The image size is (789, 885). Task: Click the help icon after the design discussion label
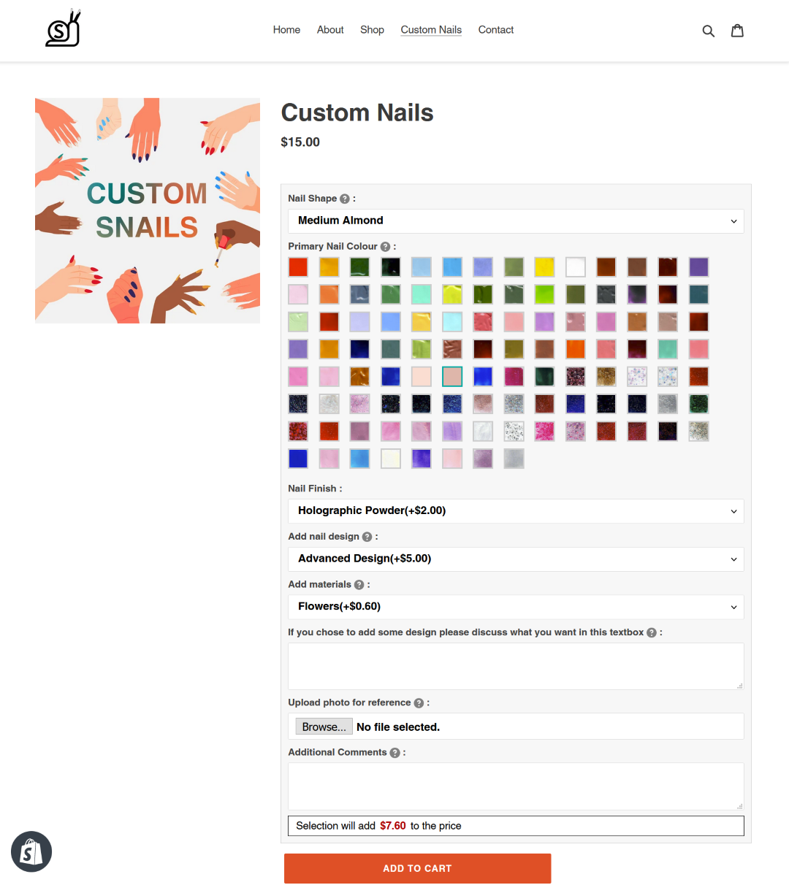click(x=650, y=632)
